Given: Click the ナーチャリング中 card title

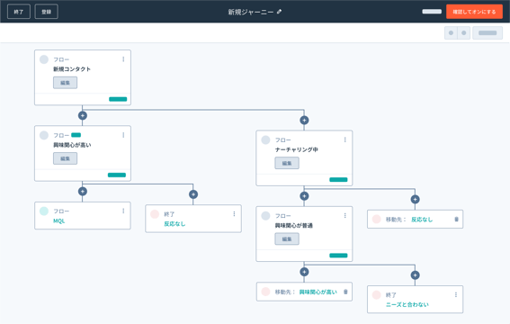Looking at the screenshot, I should [297, 149].
